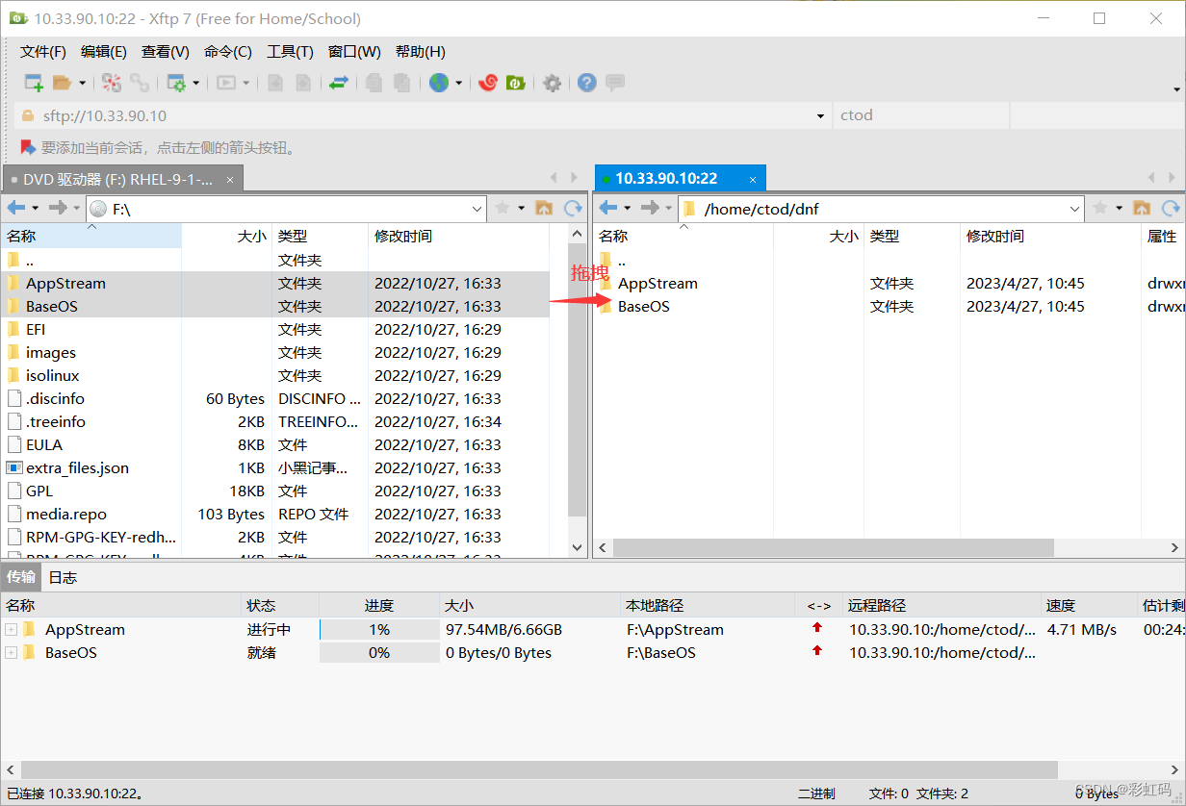Click the blue Help question mark icon
Image resolution: width=1186 pixels, height=806 pixels.
[x=586, y=84]
